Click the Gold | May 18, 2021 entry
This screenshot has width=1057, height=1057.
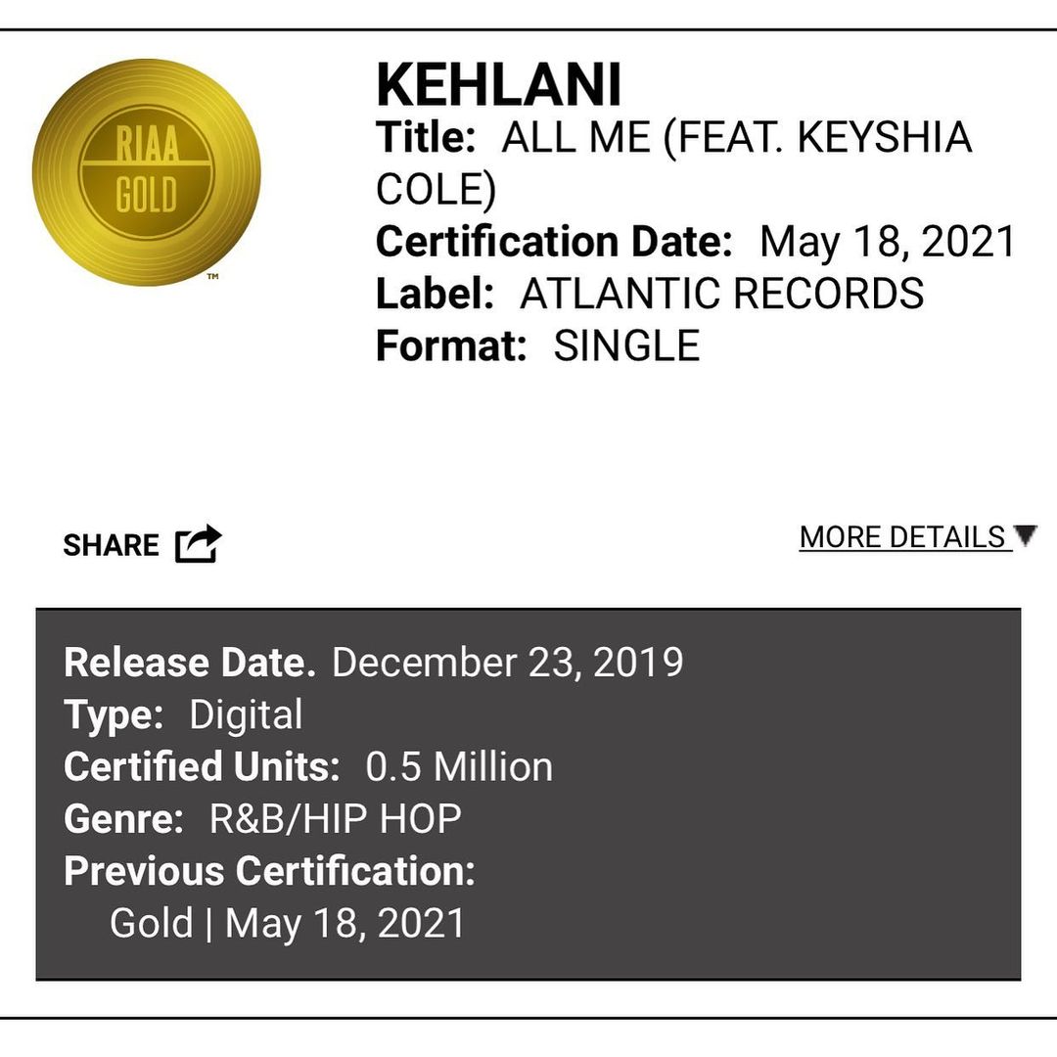[x=288, y=923]
